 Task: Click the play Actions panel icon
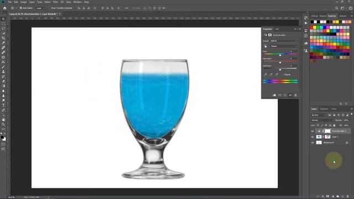306,23
